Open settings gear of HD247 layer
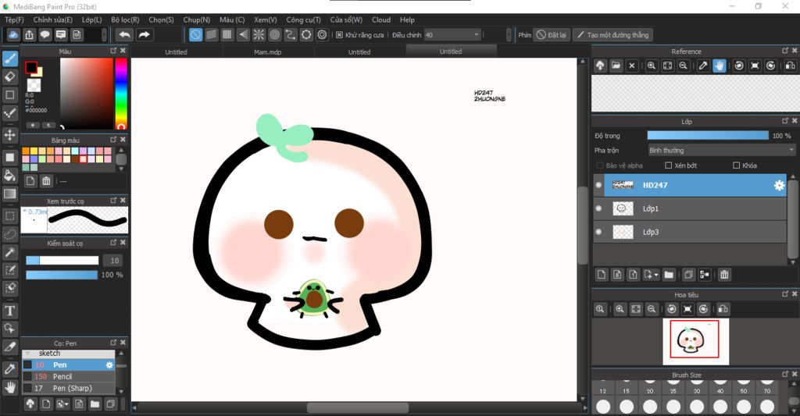 click(x=779, y=186)
